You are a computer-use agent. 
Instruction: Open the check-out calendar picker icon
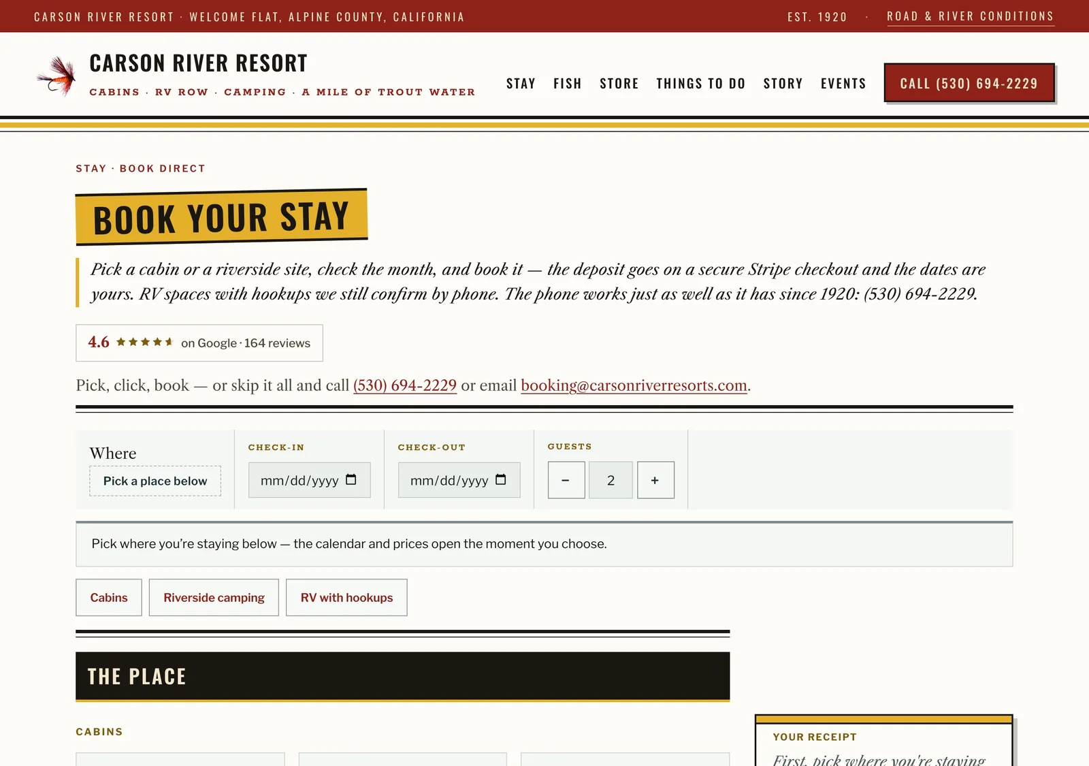(501, 479)
